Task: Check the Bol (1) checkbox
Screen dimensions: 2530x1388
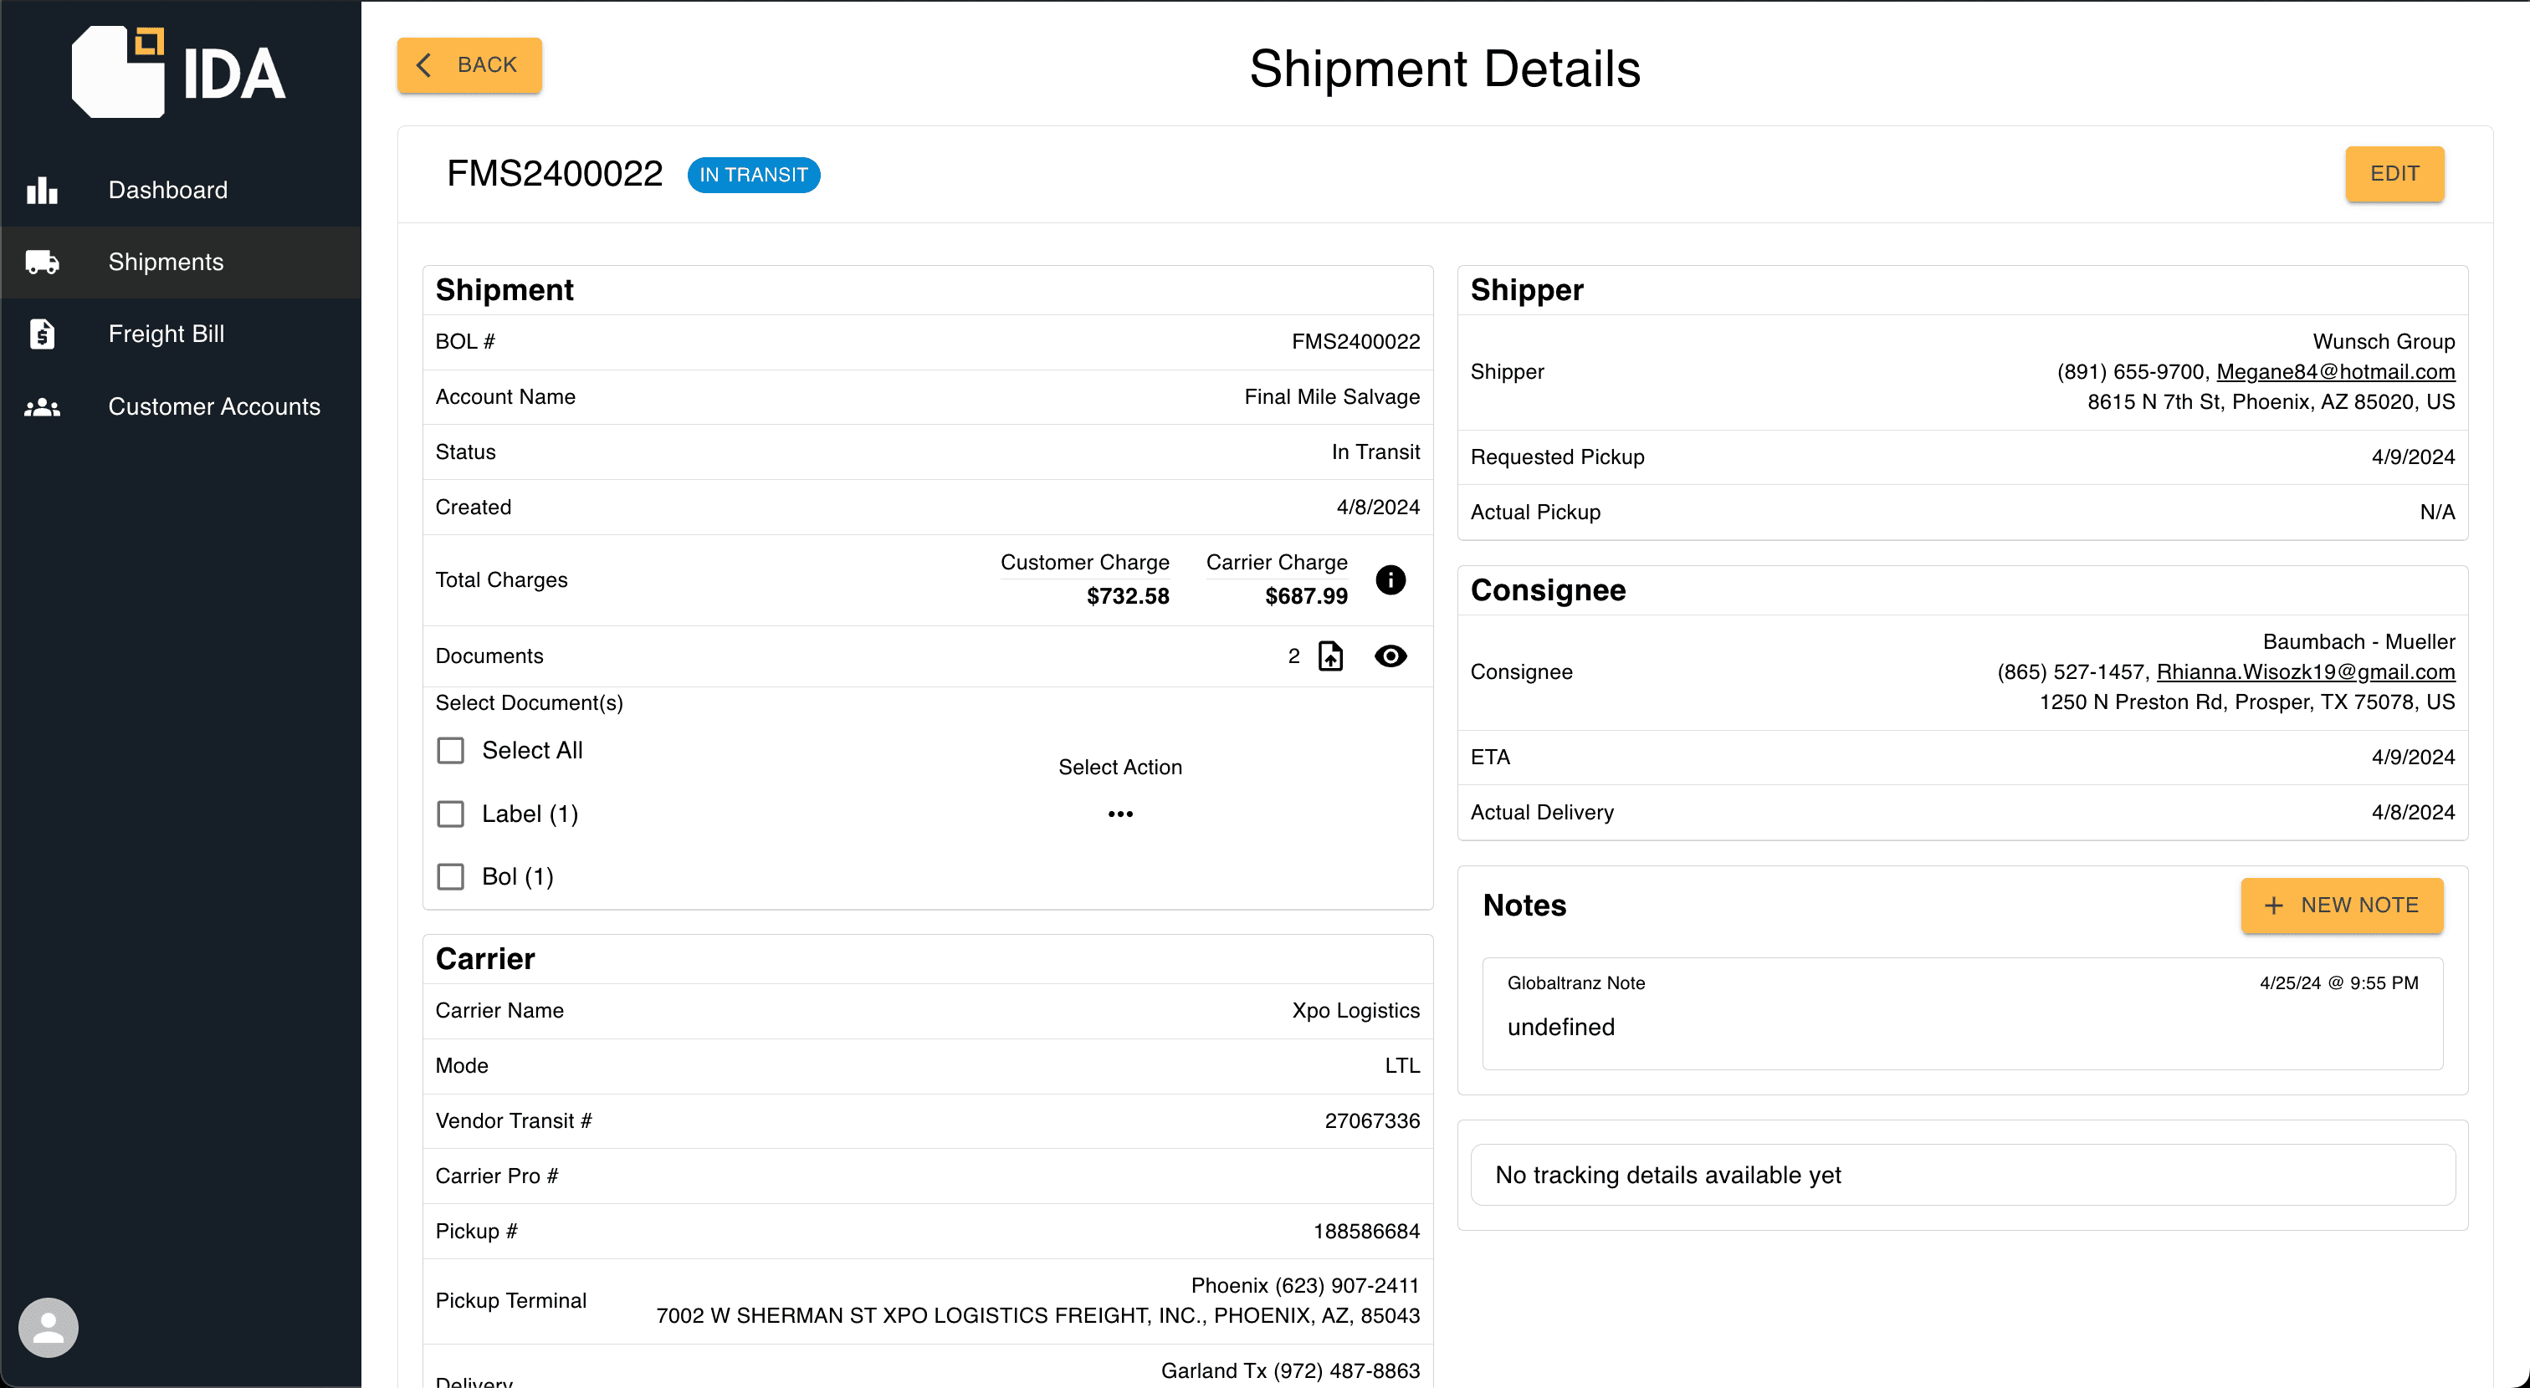Action: (x=451, y=876)
